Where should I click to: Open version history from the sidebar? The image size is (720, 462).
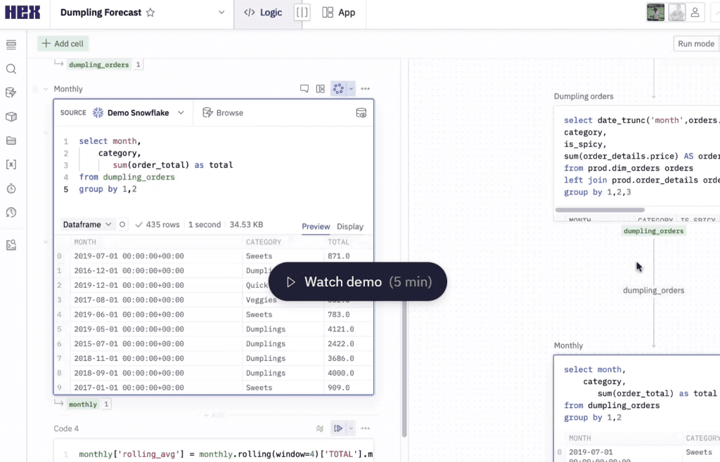point(10,211)
